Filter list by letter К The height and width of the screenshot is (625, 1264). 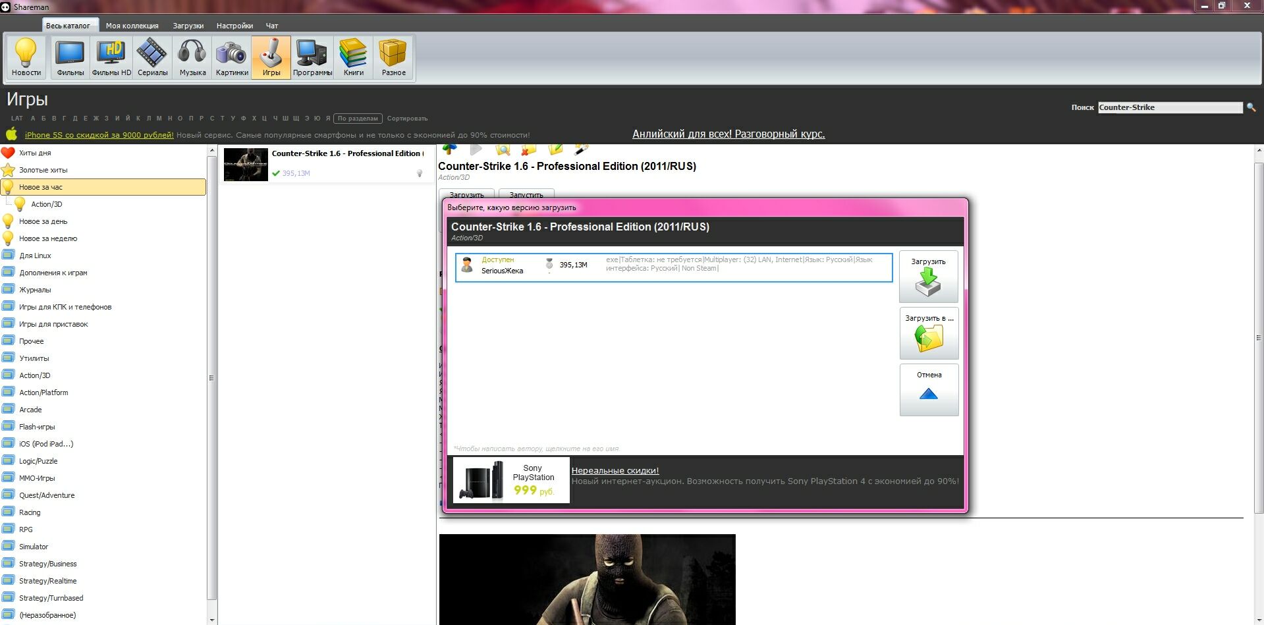click(138, 119)
